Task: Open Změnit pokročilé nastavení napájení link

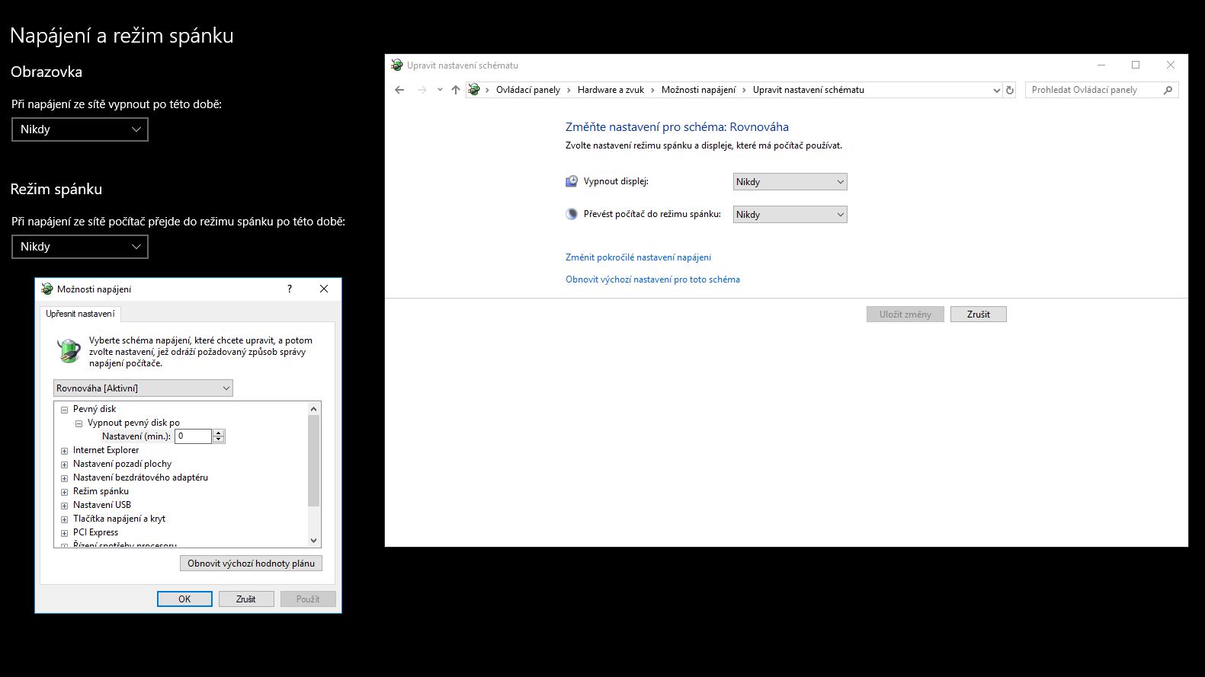Action: (x=638, y=257)
